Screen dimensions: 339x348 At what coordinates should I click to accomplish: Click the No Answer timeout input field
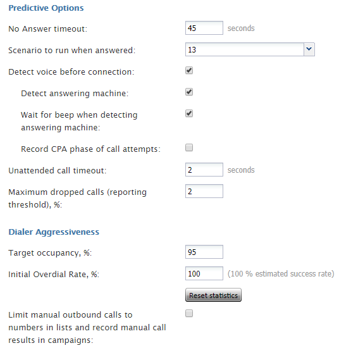(204, 28)
